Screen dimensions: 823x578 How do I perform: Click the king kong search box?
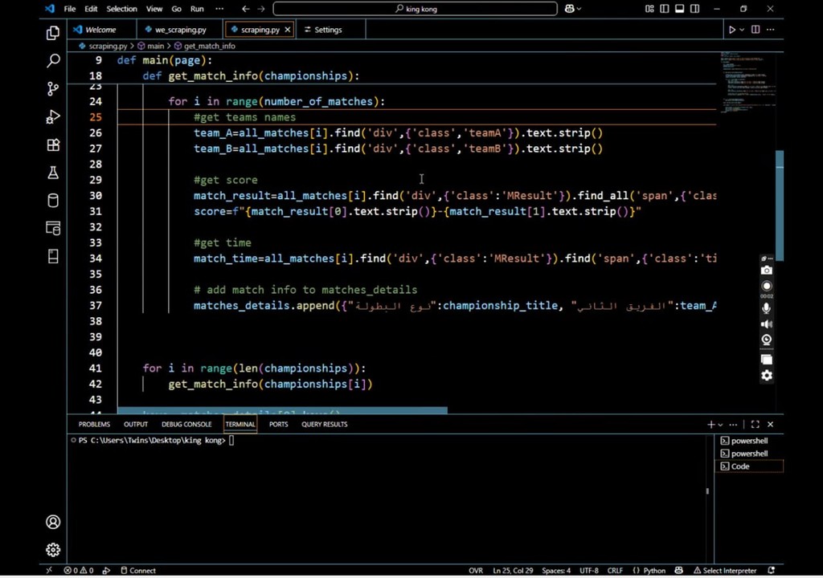415,9
